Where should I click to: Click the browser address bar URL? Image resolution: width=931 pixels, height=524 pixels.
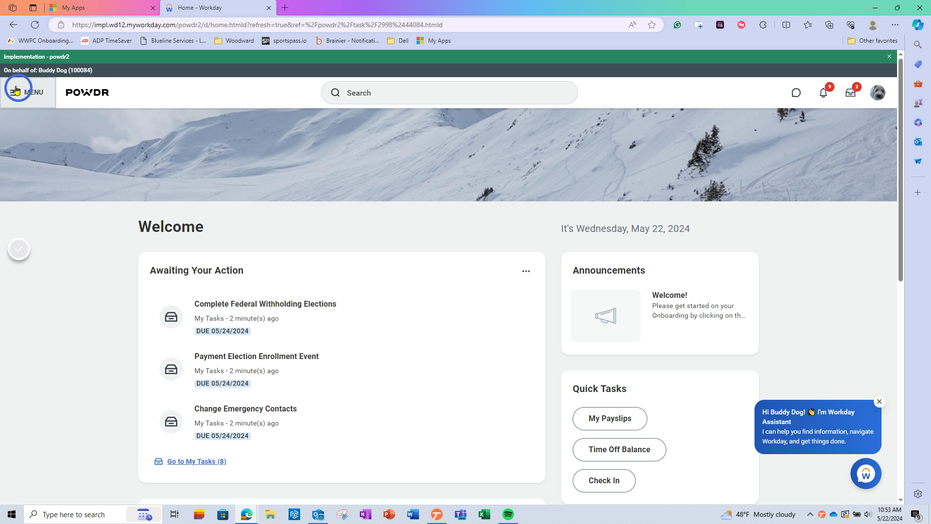tap(257, 25)
